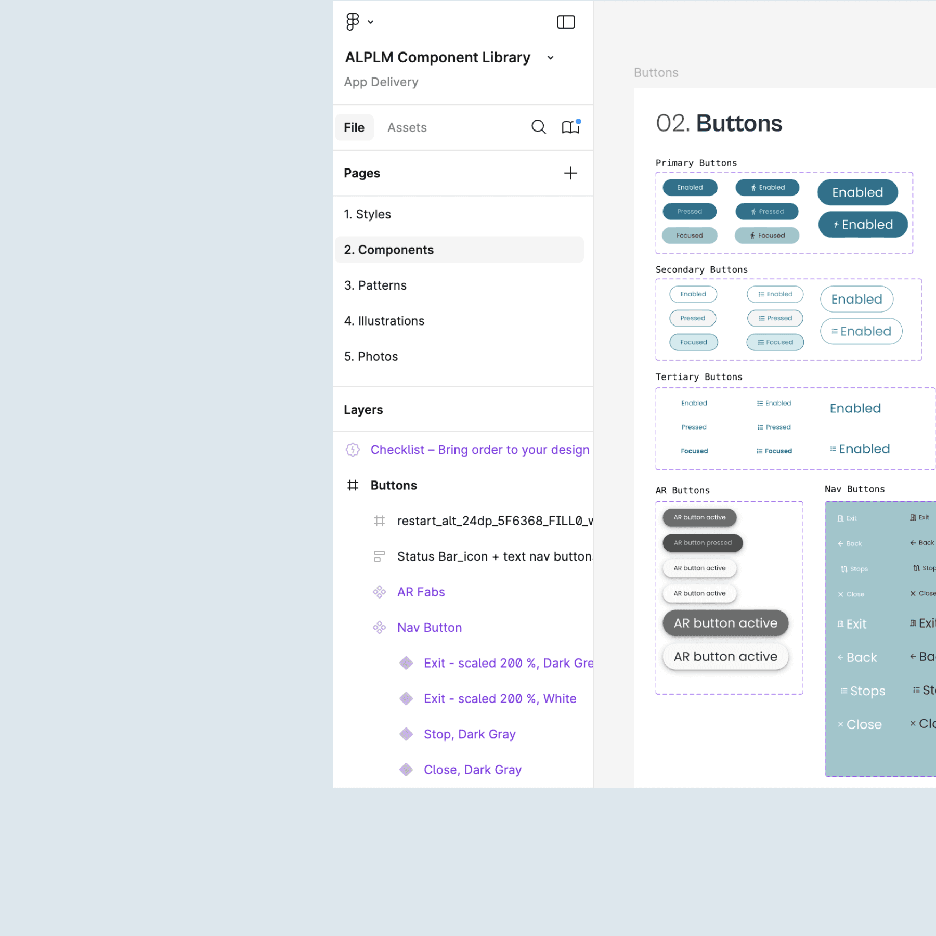
Task: Click the small light Back nav button
Action: [x=850, y=543]
